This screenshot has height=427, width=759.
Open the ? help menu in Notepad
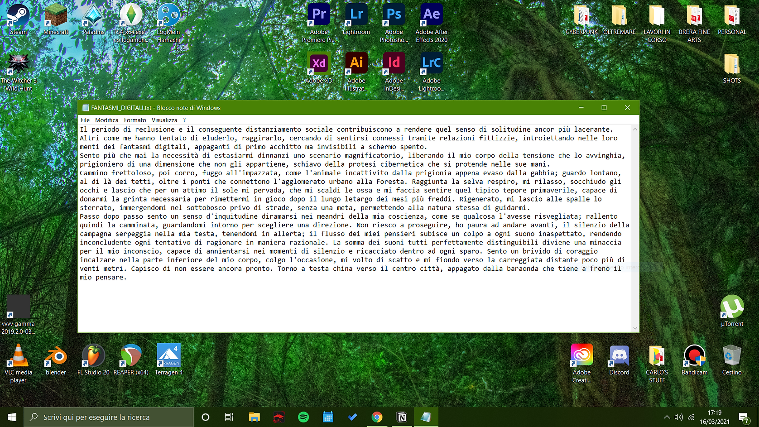coord(184,120)
